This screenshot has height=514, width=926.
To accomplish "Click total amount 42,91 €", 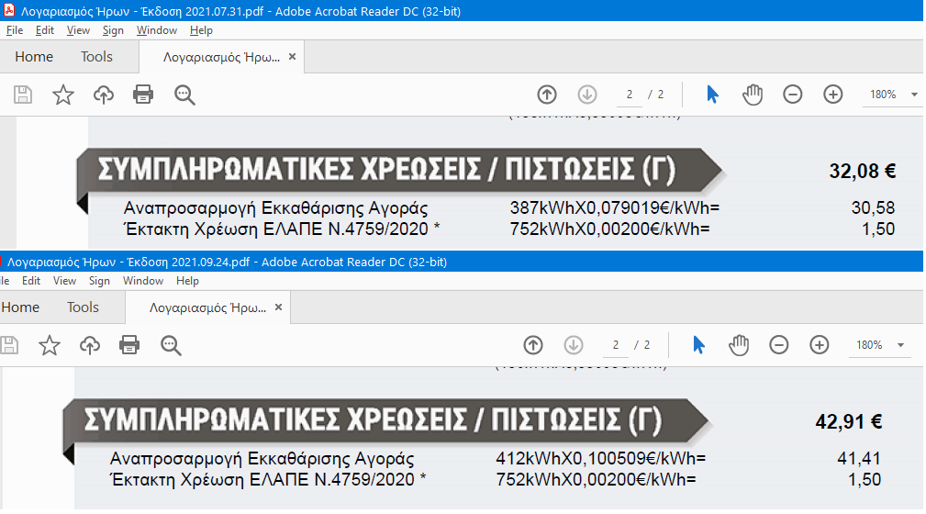I will point(849,421).
